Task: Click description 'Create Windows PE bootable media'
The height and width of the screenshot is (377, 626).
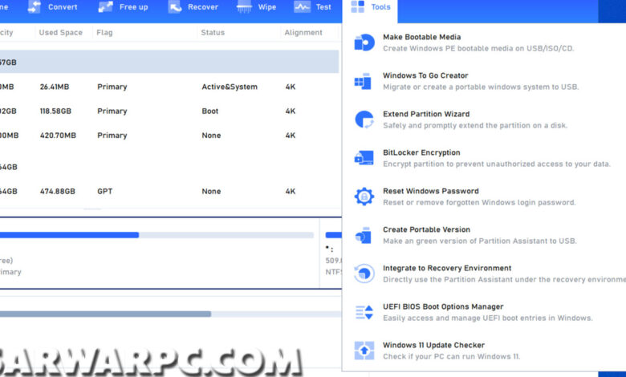Action: coord(478,48)
